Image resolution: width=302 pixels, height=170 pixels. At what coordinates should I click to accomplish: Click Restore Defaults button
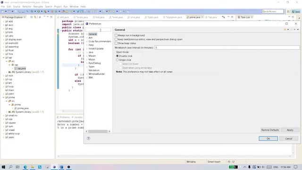[270, 130]
